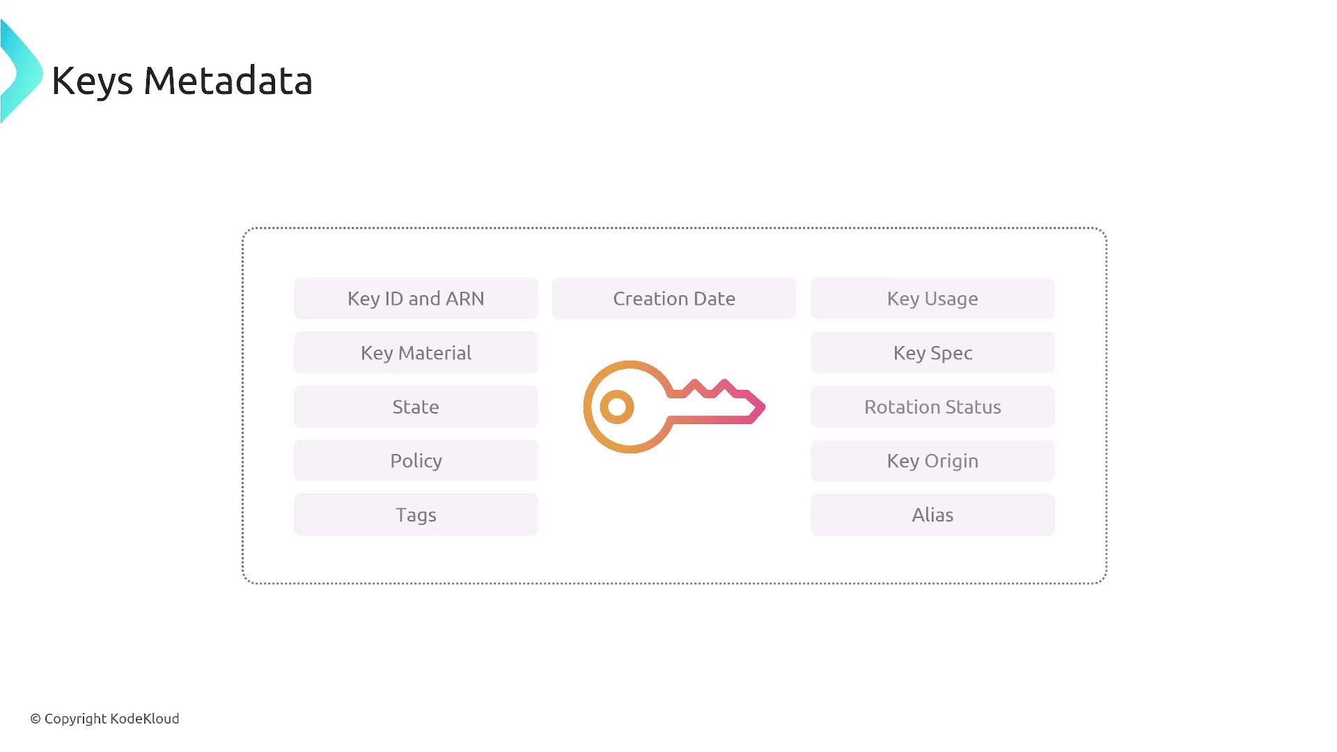Click the Tags metadata box
This screenshot has width=1337, height=752.
[x=416, y=515]
